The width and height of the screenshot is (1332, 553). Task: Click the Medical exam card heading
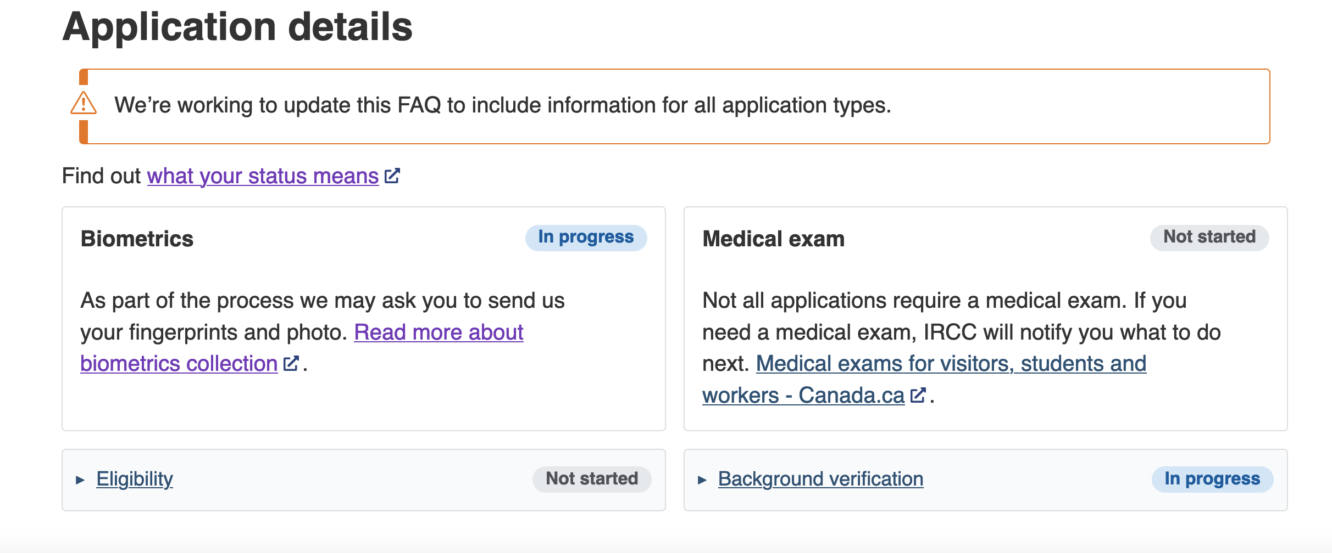pyautogui.click(x=774, y=239)
